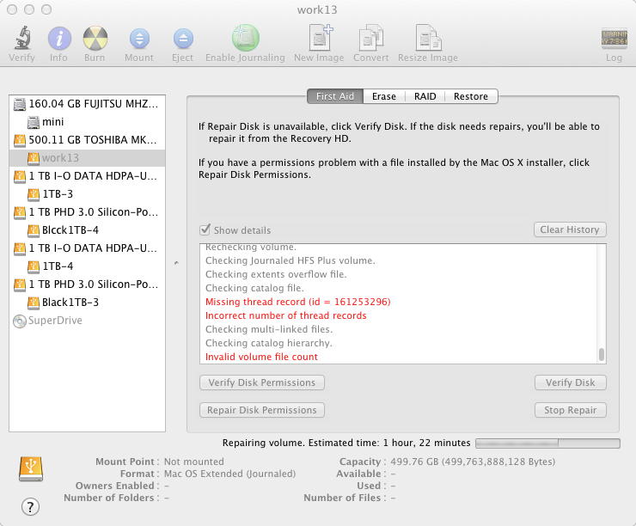Click the details log scrollbar thumb
The height and width of the screenshot is (526, 636).
(x=602, y=354)
